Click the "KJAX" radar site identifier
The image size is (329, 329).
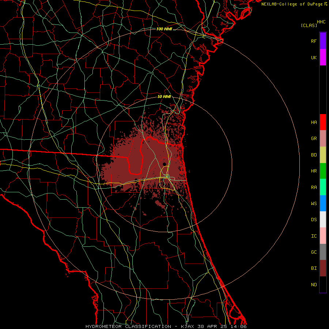[188, 326]
